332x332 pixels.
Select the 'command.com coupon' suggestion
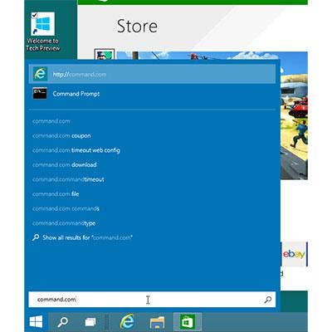61,136
